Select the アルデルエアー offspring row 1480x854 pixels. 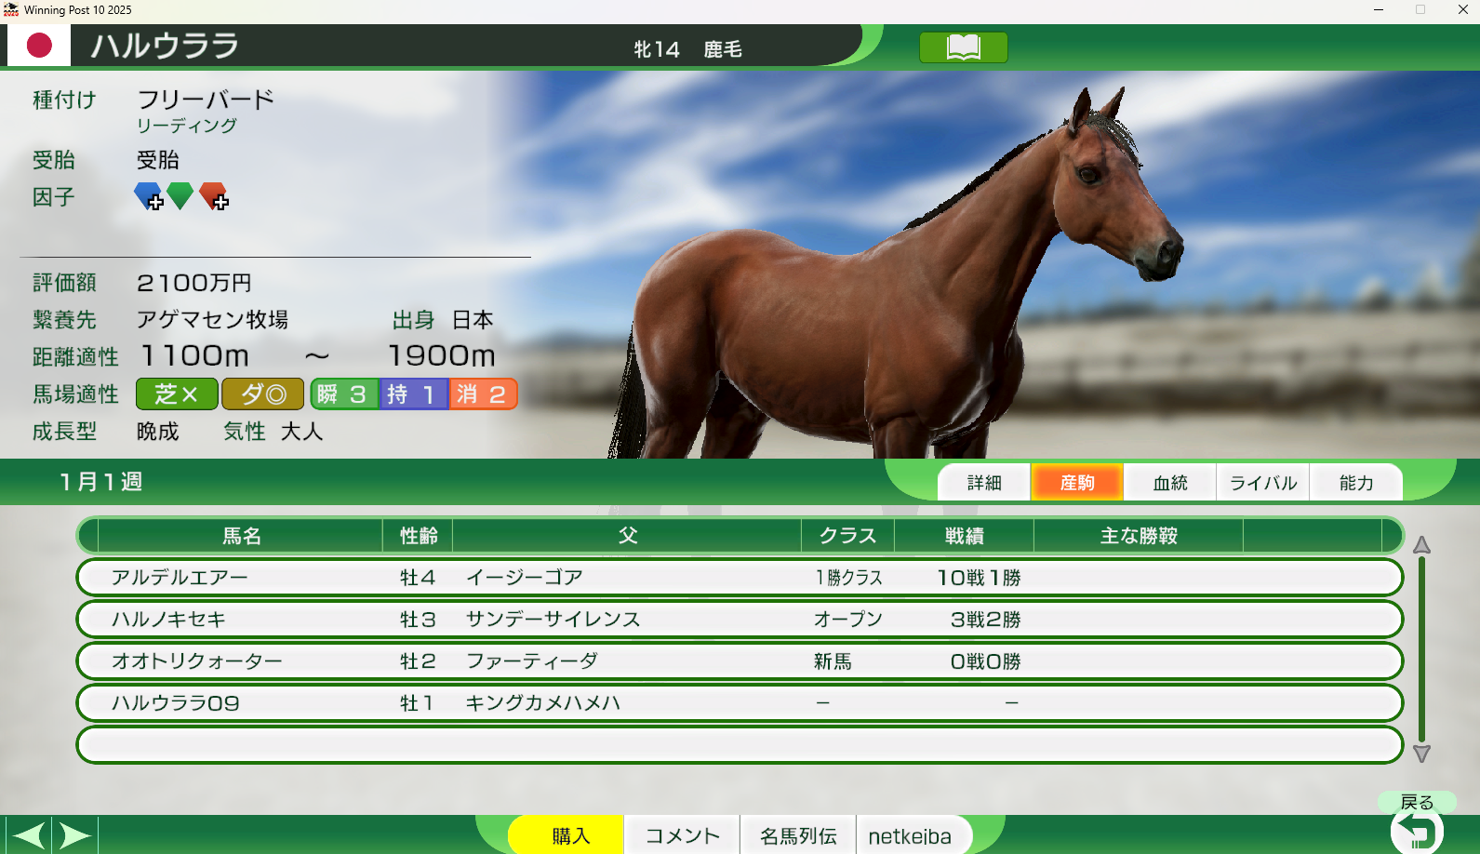tap(740, 578)
